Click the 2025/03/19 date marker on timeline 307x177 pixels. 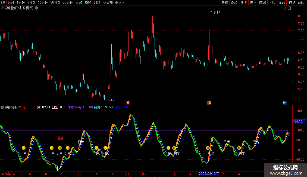pos(209,174)
